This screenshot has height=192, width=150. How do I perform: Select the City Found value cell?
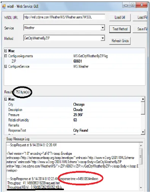point(81,131)
